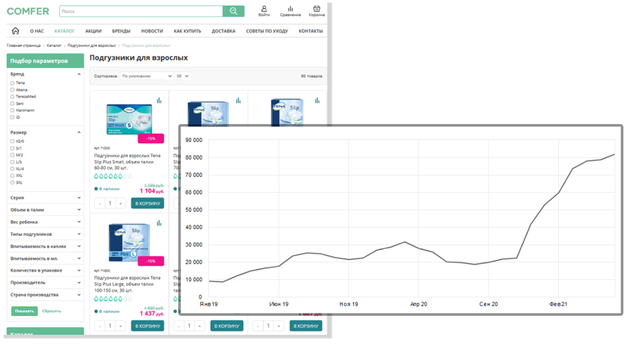Click the green Показать filter button
The width and height of the screenshot is (629, 344).
pyautogui.click(x=25, y=311)
